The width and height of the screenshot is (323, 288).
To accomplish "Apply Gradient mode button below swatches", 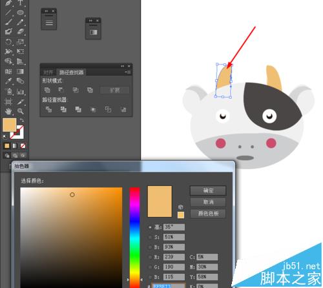I will click(15, 146).
